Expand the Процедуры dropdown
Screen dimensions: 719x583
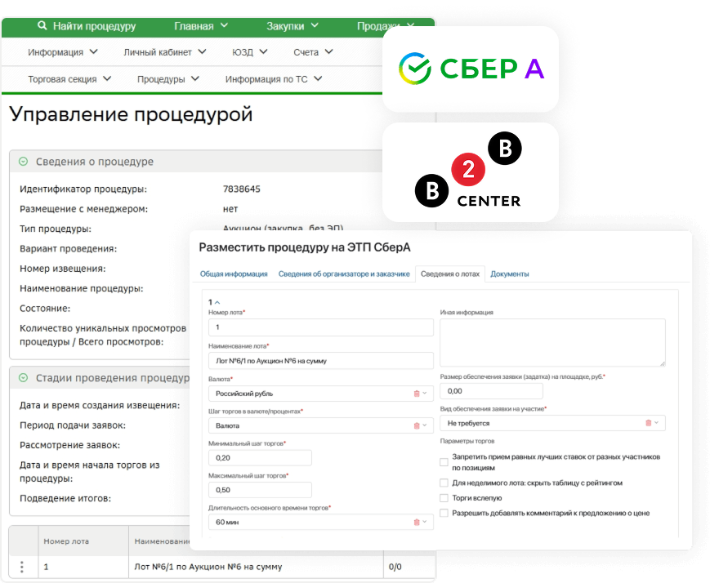point(167,79)
